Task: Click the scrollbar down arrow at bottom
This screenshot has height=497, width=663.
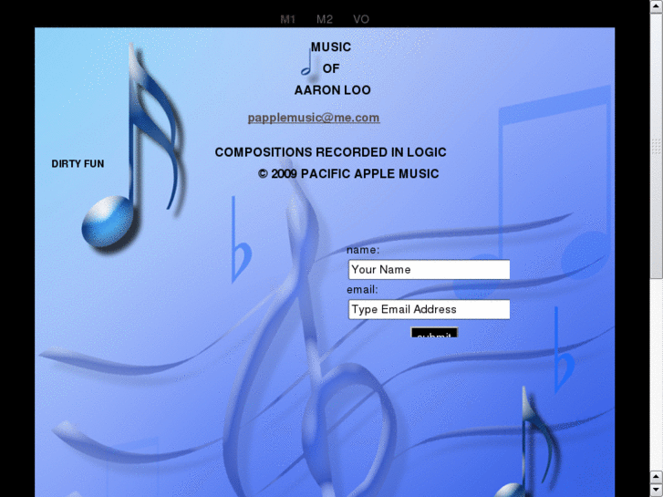Action: point(657,491)
